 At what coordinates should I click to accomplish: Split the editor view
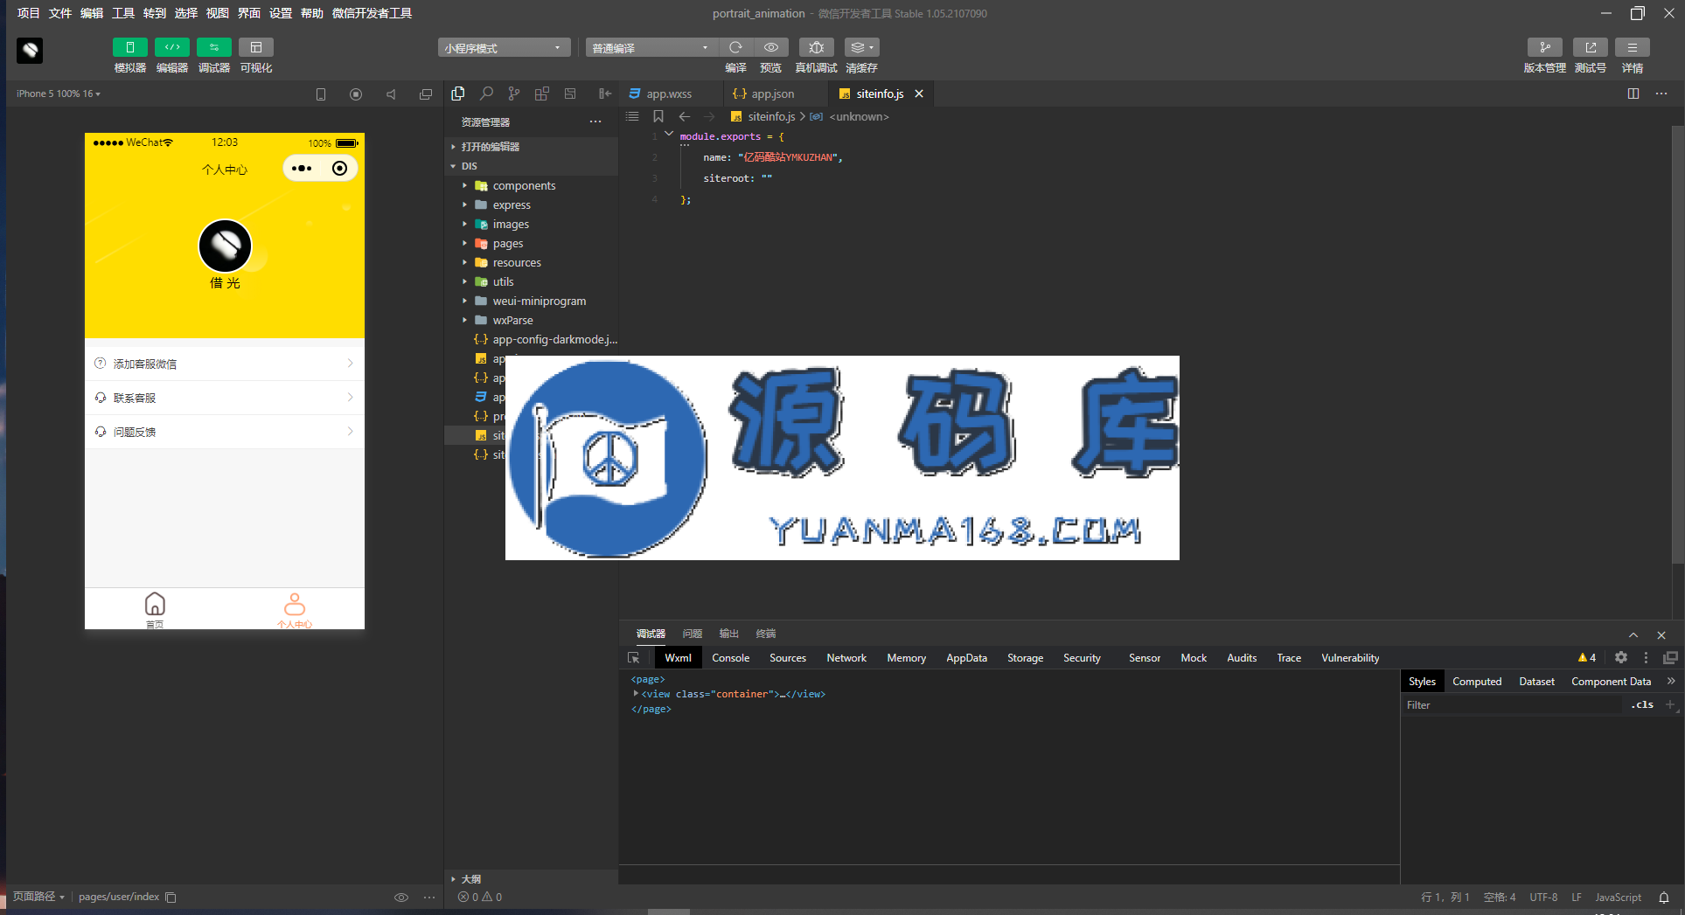pos(1633,94)
